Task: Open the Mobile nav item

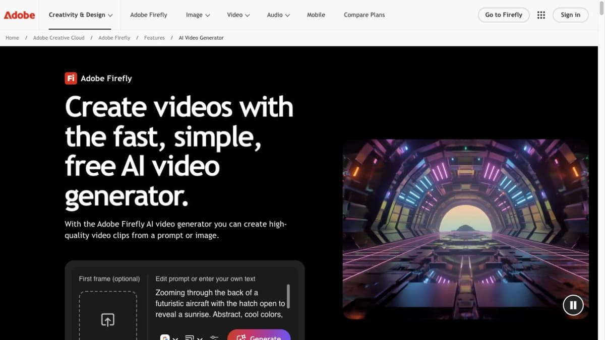Action: pos(316,15)
